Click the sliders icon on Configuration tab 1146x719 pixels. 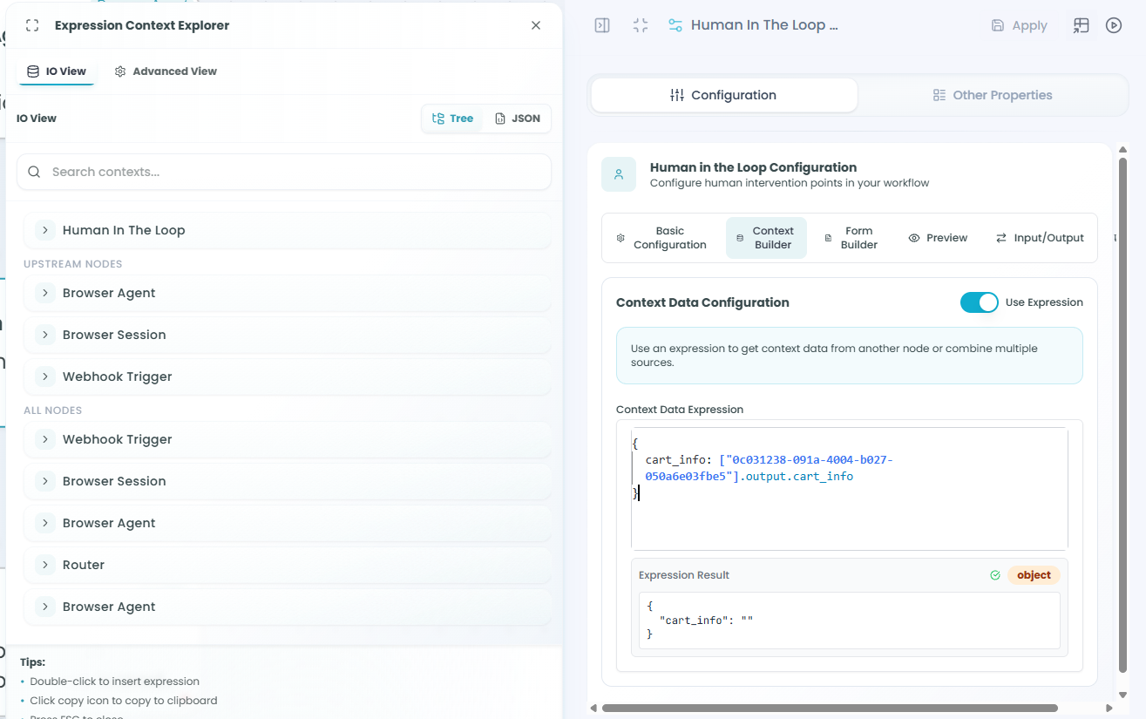(677, 95)
